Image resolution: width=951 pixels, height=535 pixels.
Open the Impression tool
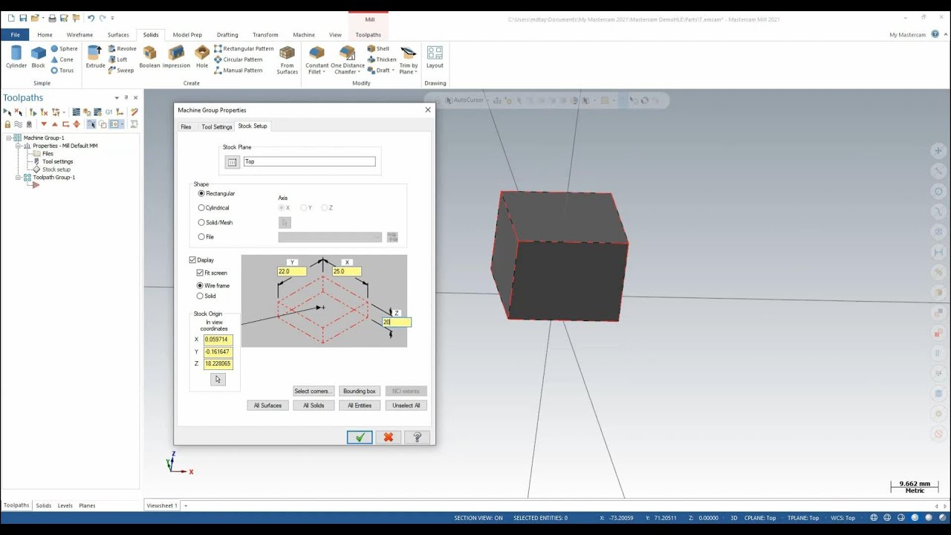click(176, 57)
